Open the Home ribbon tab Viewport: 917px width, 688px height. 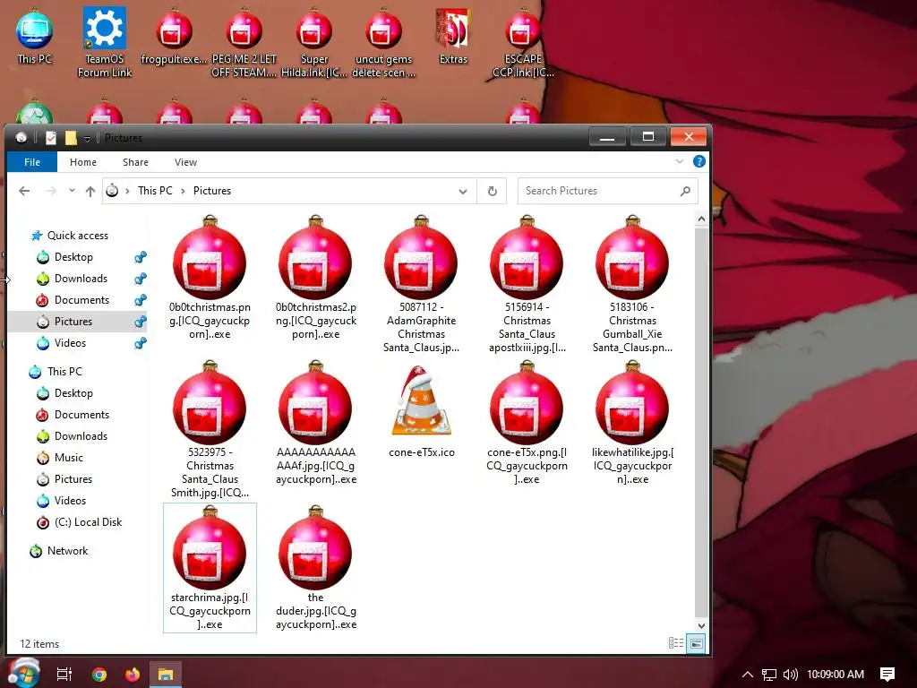click(x=83, y=162)
